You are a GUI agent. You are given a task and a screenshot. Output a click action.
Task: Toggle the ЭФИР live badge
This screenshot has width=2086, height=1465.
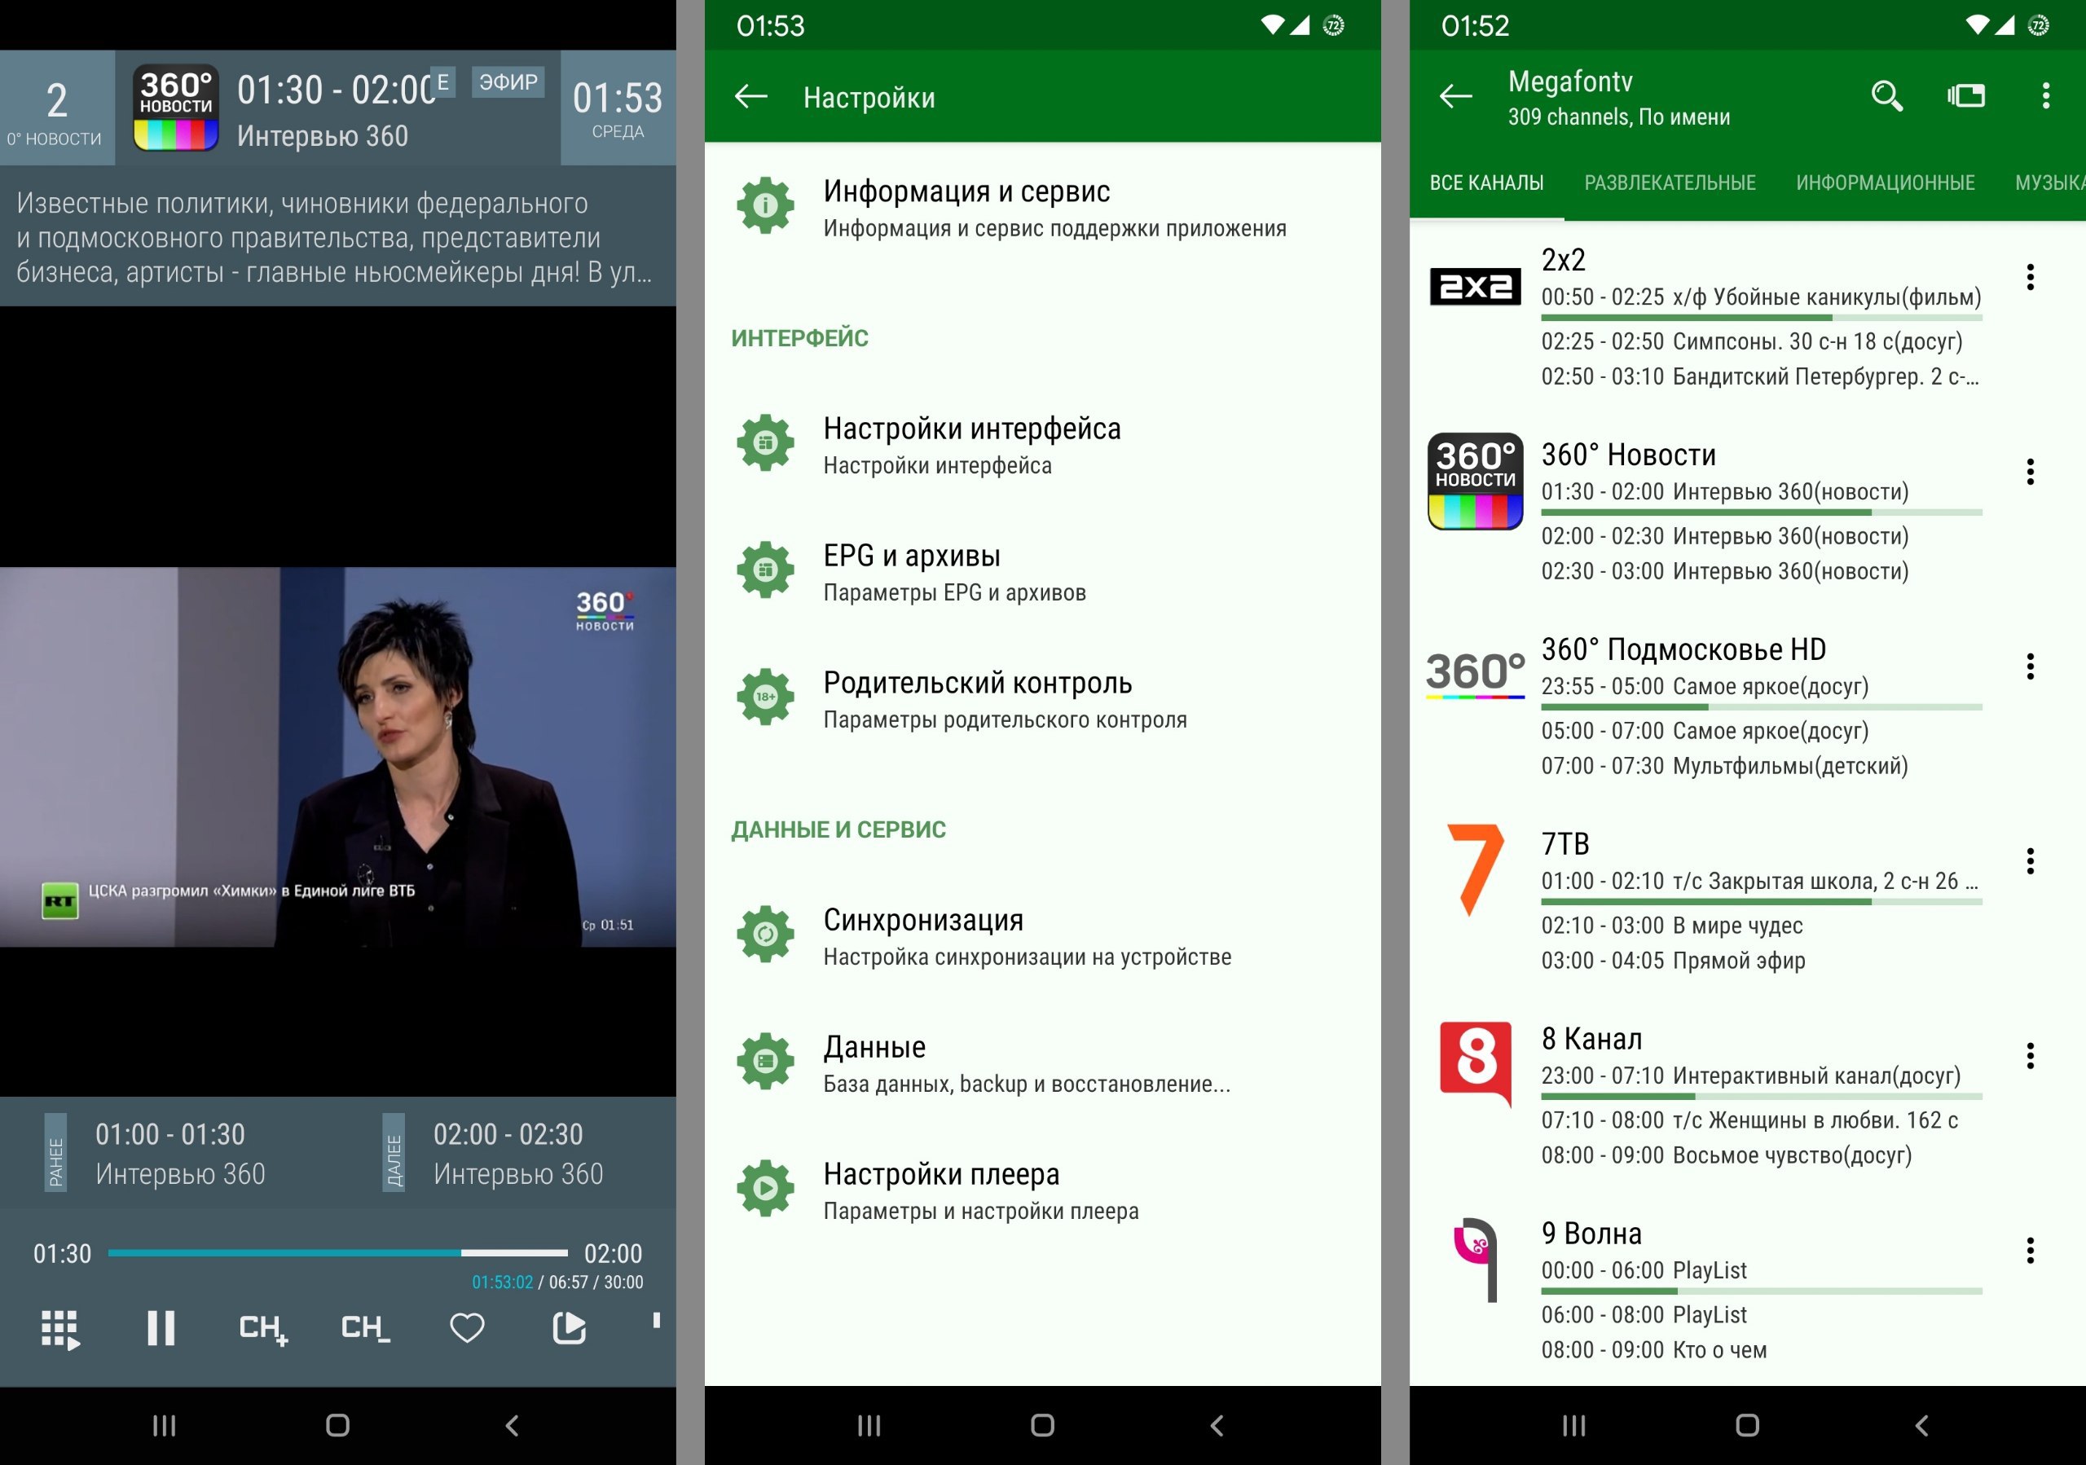tap(508, 81)
